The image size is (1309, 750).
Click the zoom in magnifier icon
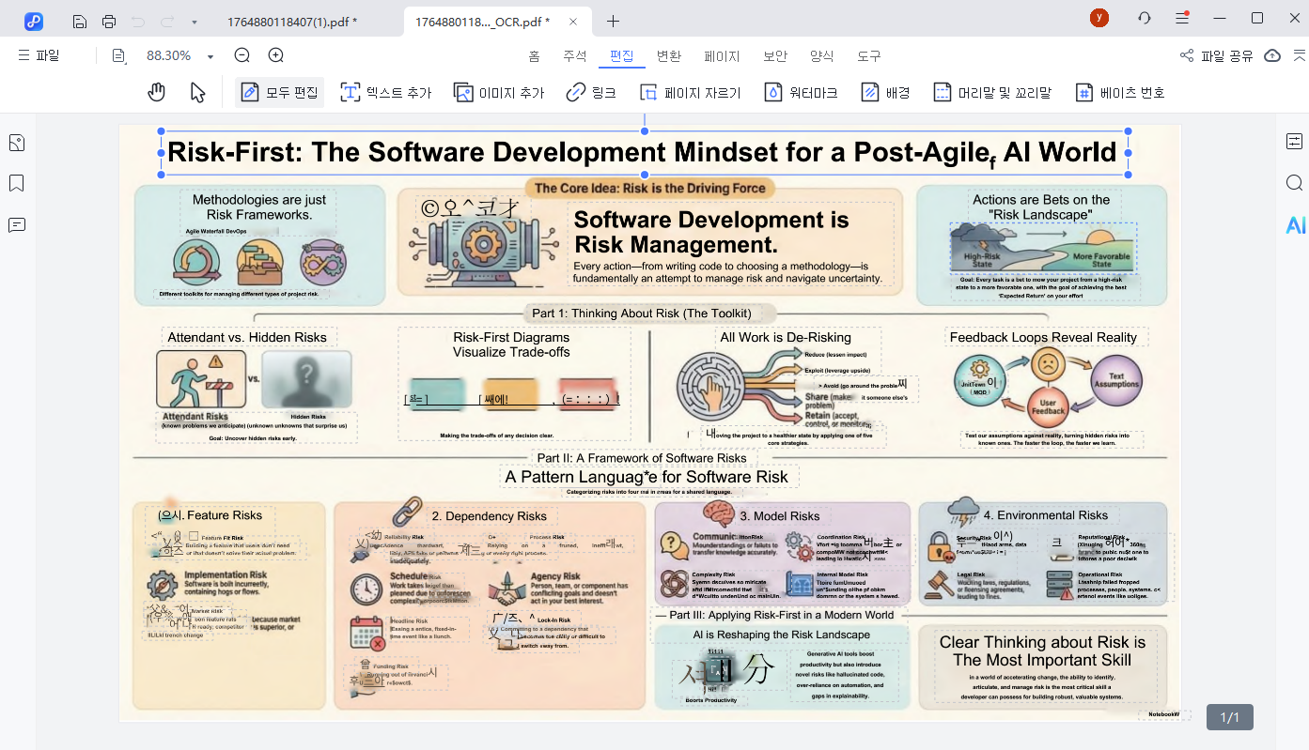coord(275,55)
